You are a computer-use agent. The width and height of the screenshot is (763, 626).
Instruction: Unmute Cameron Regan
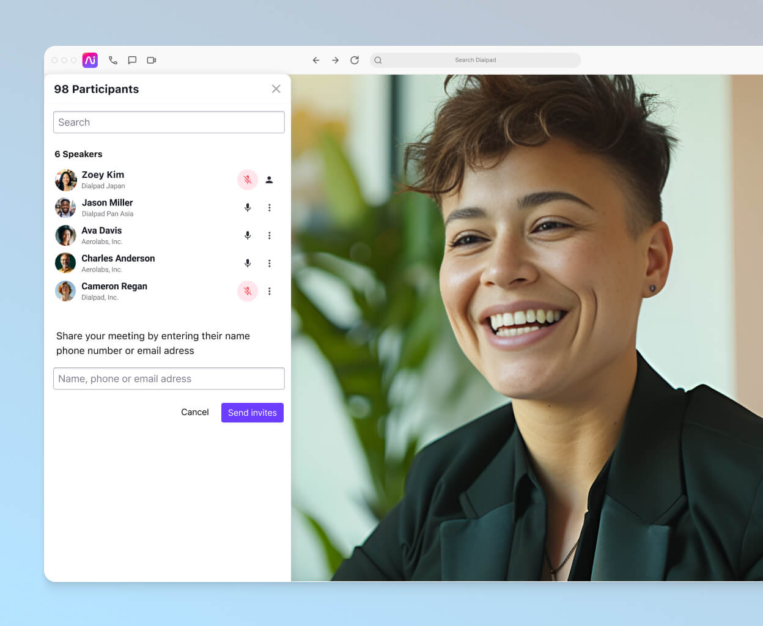(x=247, y=291)
